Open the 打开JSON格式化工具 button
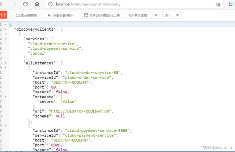 (x=102, y=15)
